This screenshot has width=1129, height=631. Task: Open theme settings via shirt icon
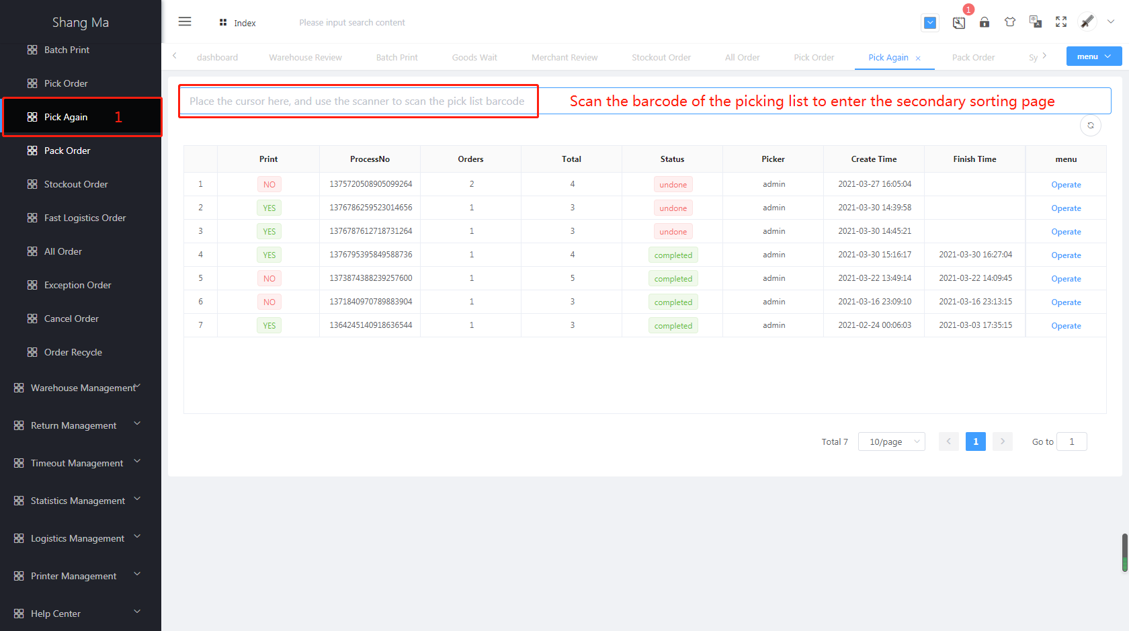(x=1010, y=22)
